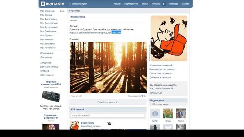Open Мои Друзья
The height and width of the screenshot is (137, 244).
click(x=46, y=15)
